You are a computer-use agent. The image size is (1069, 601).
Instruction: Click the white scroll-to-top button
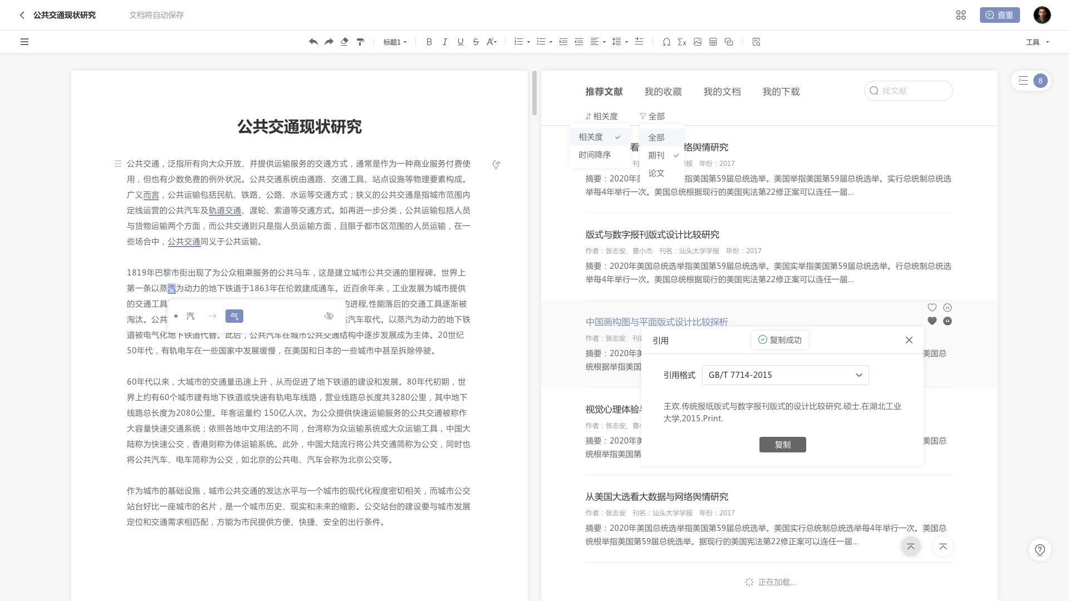coord(943,546)
